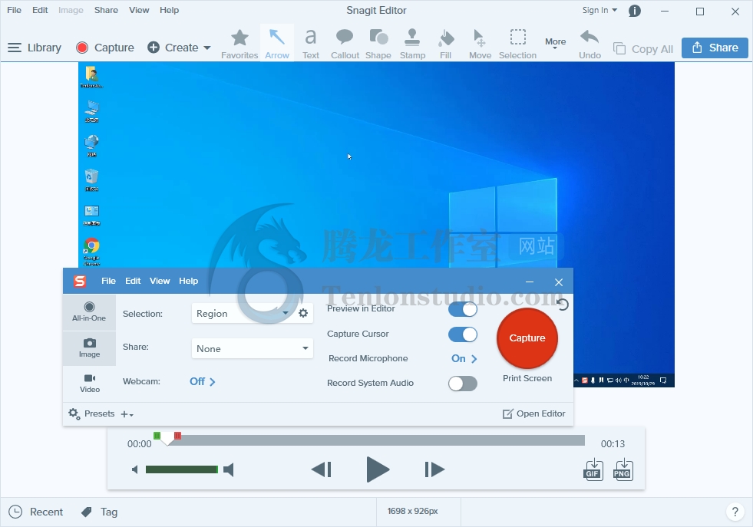753x527 pixels.
Task: Select the Stamp tool
Action: (412, 44)
